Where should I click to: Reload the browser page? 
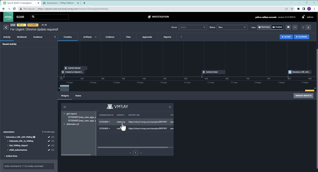[14, 9]
